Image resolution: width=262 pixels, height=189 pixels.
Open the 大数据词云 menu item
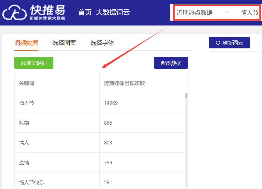point(113,12)
